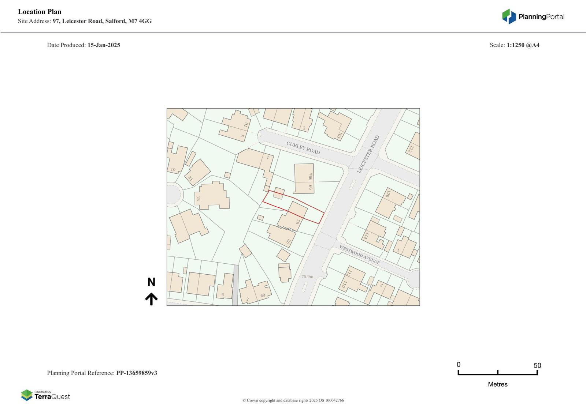Click the date 15-Jan-2025
Viewport: 586px width, 414px height.
click(x=104, y=45)
